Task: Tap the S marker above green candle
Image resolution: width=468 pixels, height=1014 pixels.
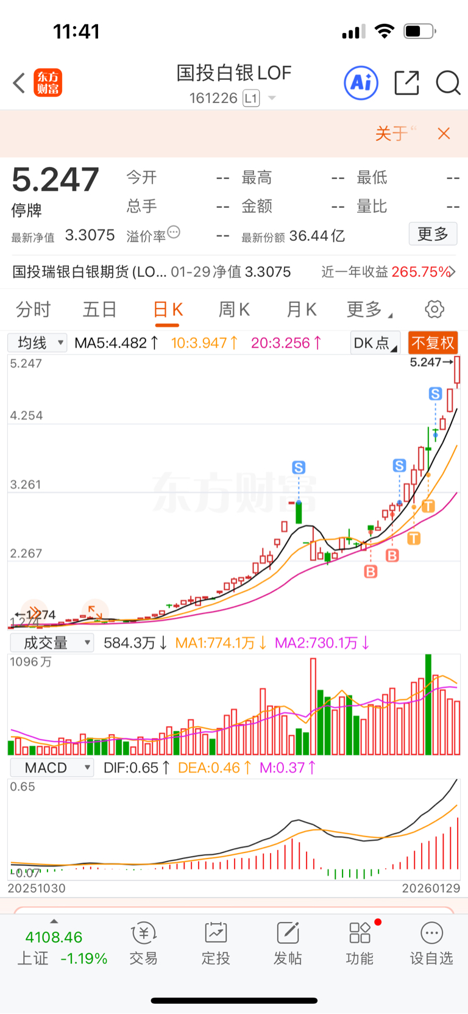Action: [x=299, y=468]
